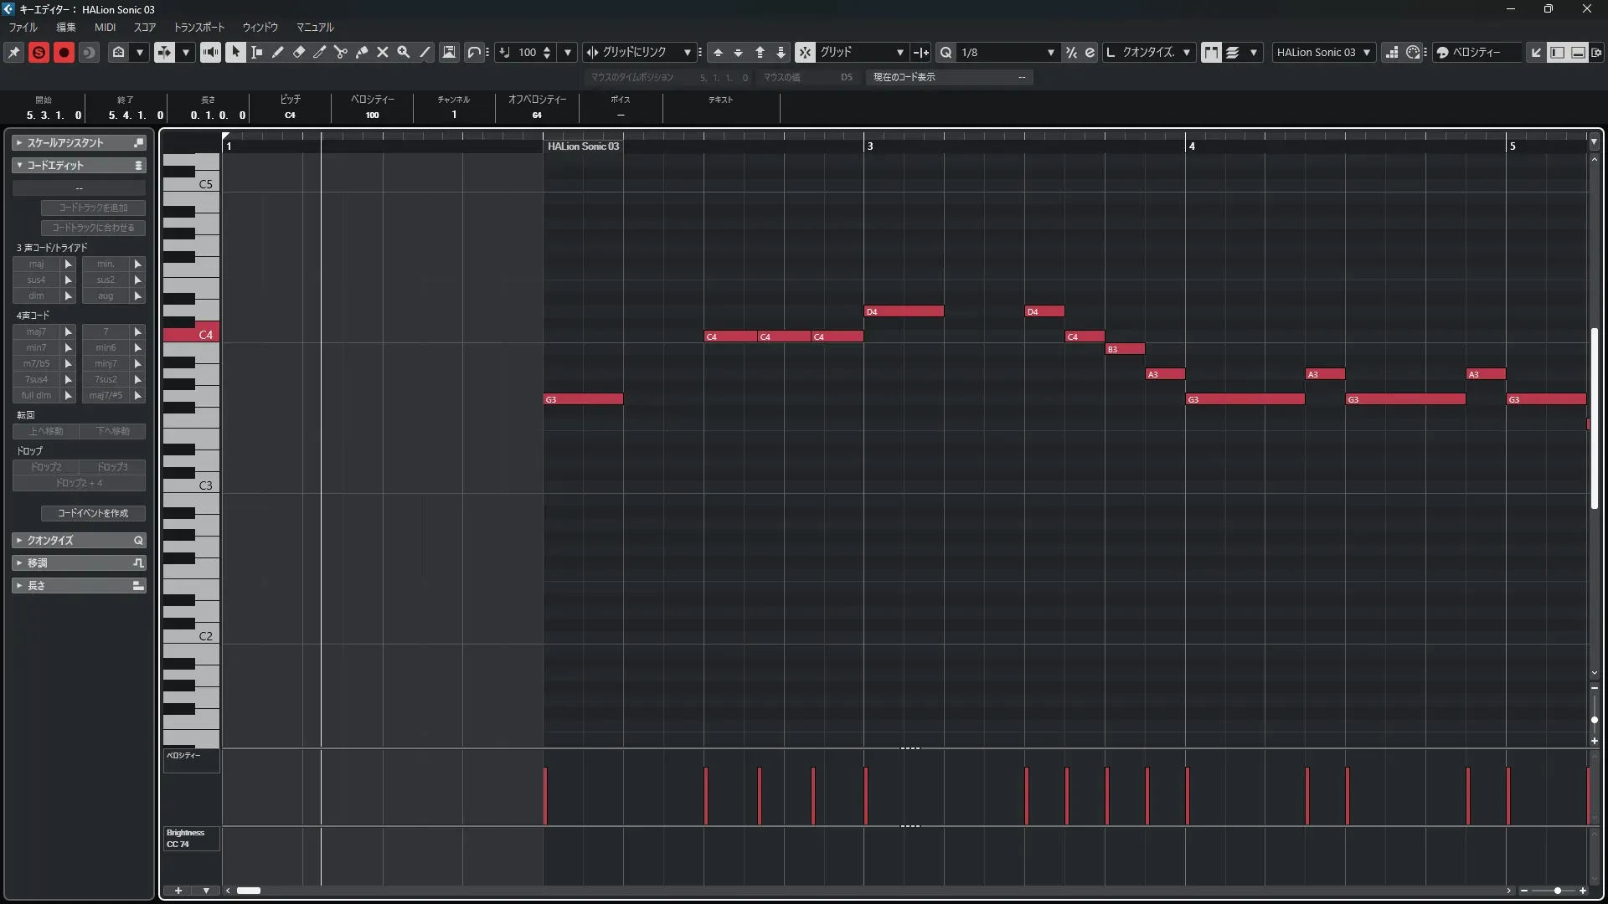This screenshot has width=1608, height=904.
Task: Click the maj7 chord button
Action: pyautogui.click(x=36, y=331)
